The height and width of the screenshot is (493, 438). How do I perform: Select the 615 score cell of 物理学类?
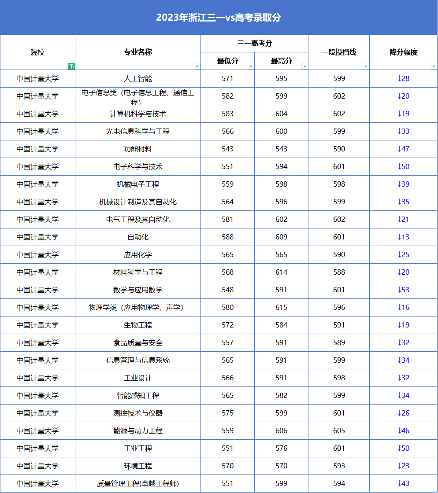click(x=282, y=307)
